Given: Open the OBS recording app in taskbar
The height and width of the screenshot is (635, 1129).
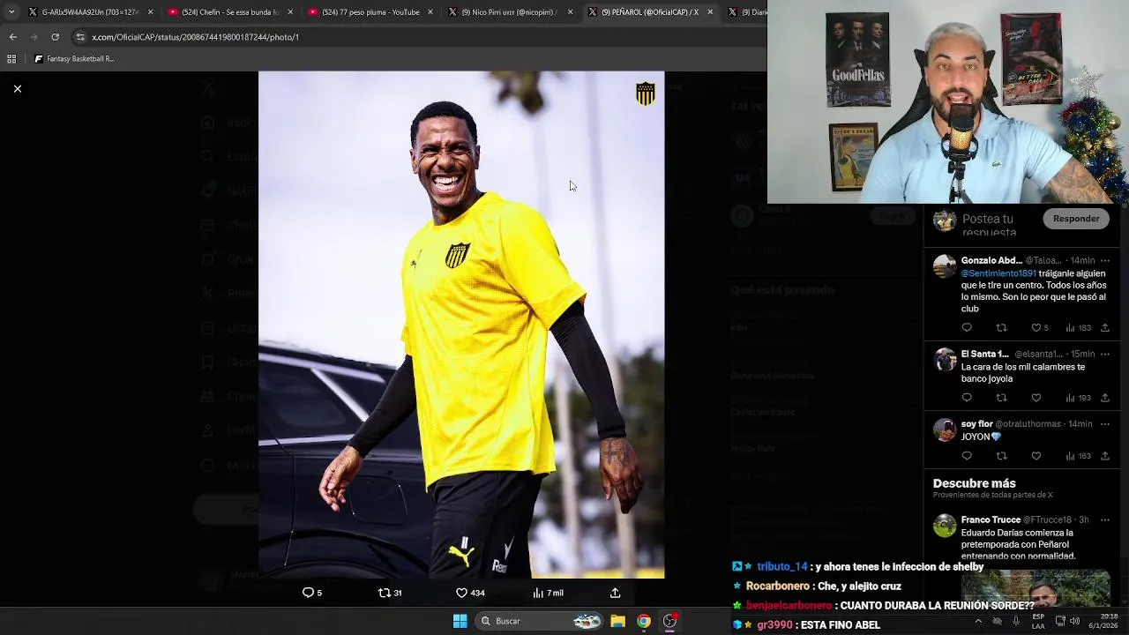Looking at the screenshot, I should point(670,621).
